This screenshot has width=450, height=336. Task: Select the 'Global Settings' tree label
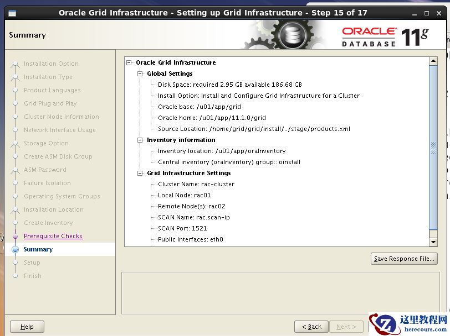point(170,73)
